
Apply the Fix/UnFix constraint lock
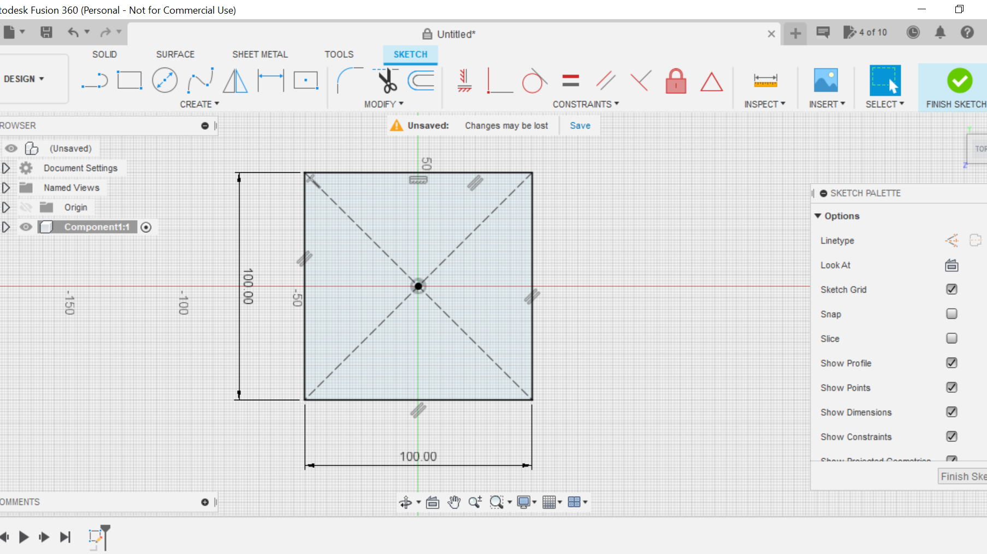coord(676,81)
